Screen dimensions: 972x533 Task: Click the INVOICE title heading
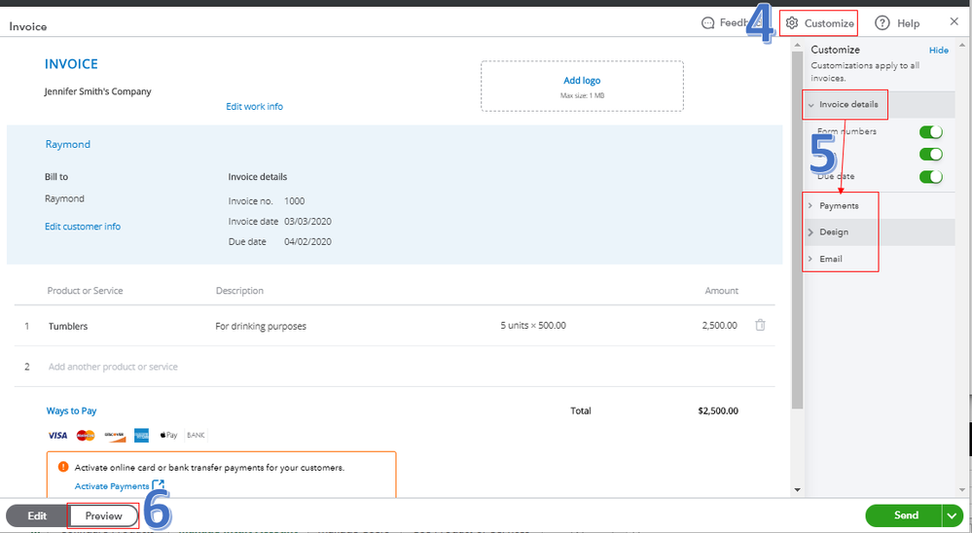coord(71,64)
